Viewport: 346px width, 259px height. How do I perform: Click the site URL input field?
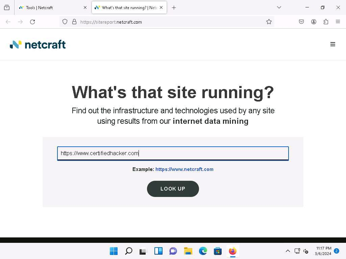tap(173, 153)
